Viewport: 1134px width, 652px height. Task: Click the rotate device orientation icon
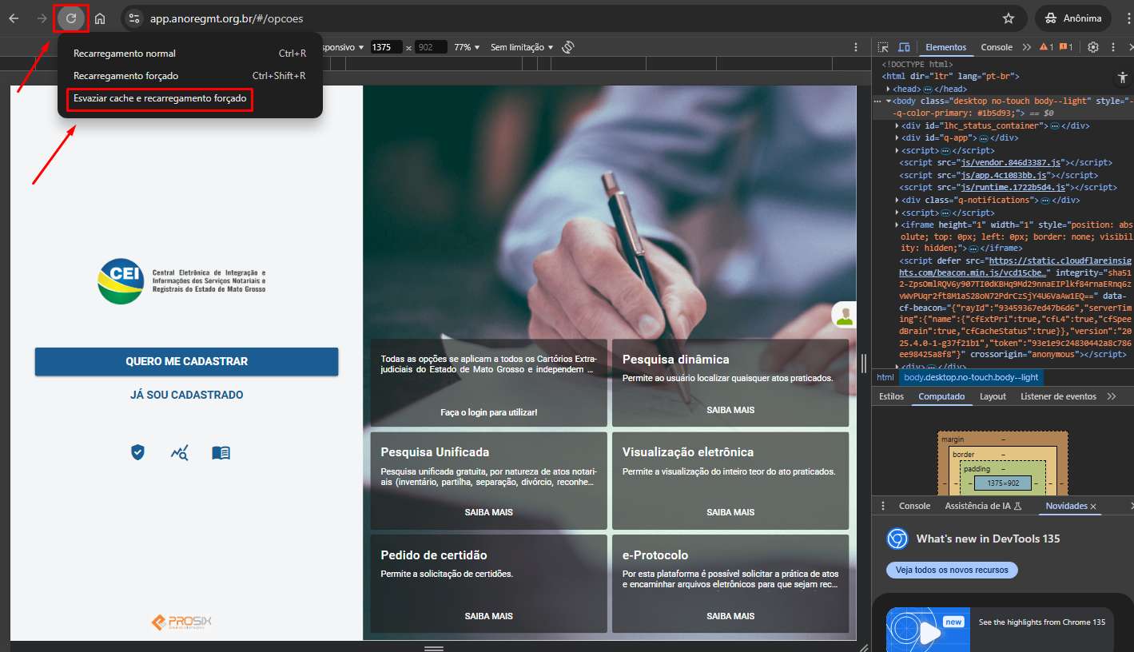pyautogui.click(x=568, y=47)
